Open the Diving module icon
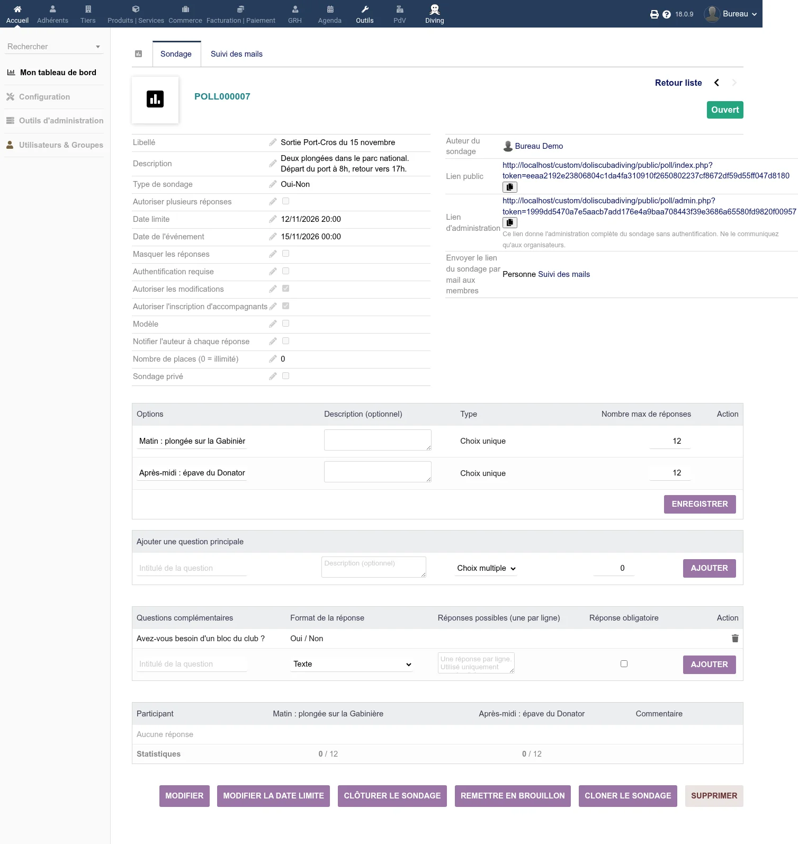Image resolution: width=798 pixels, height=844 pixels. tap(434, 9)
